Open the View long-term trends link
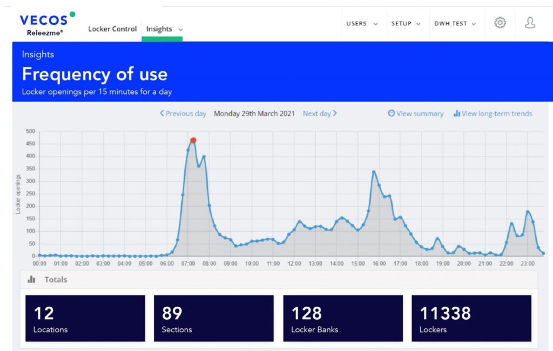 tap(496, 113)
